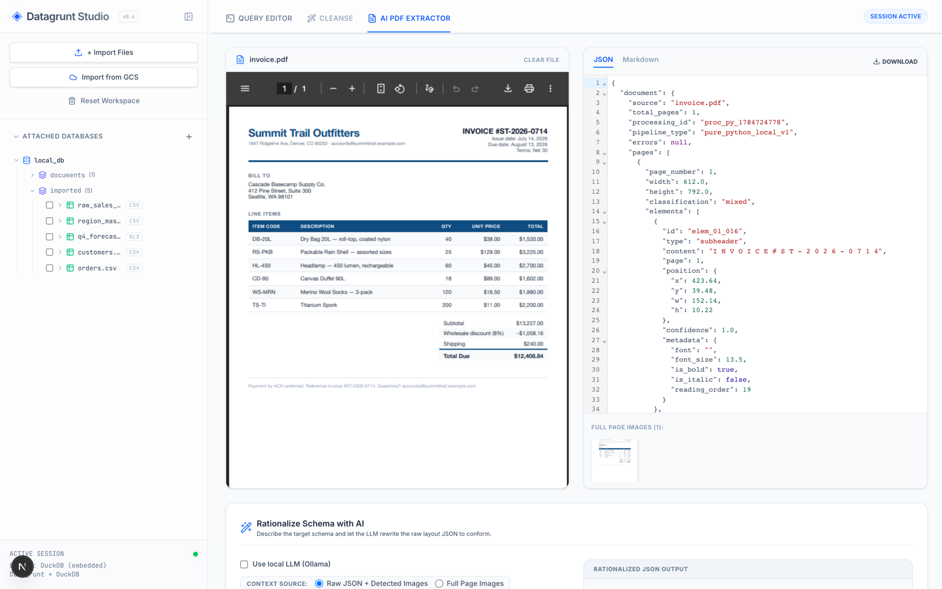Download the PDF from viewer toolbar
The height and width of the screenshot is (589, 942).
point(508,88)
